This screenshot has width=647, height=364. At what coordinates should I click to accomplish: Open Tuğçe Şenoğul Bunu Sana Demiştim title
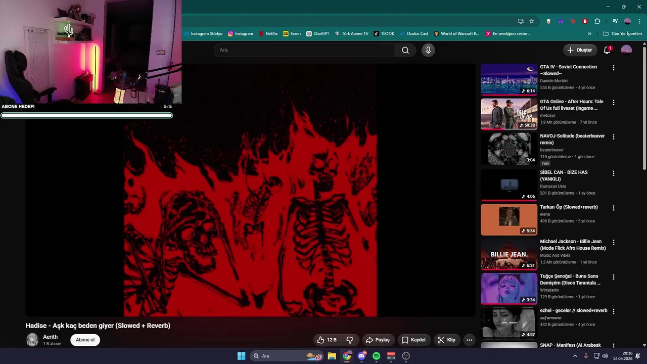[x=570, y=280]
